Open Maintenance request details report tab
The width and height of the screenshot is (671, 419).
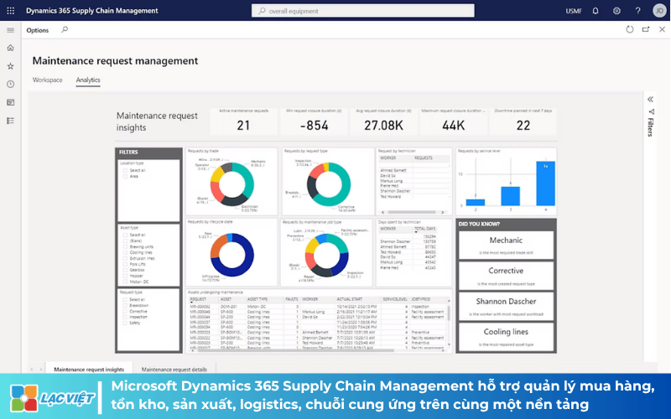tap(174, 369)
